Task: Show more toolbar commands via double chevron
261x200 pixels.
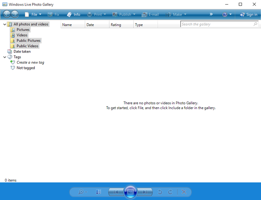Action: click(x=211, y=14)
